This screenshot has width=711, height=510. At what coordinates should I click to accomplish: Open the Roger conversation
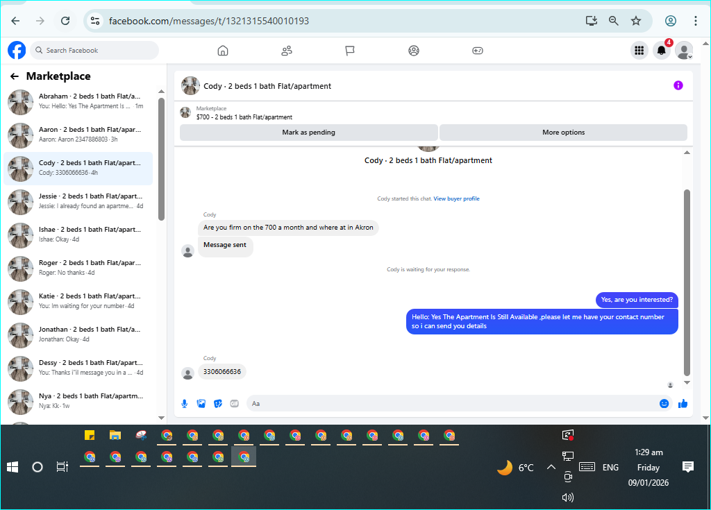point(78,269)
